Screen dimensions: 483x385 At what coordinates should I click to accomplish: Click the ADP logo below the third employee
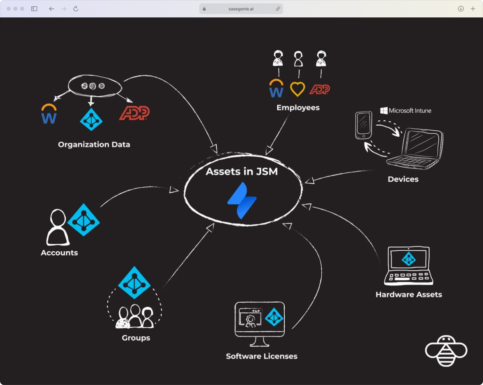click(320, 89)
